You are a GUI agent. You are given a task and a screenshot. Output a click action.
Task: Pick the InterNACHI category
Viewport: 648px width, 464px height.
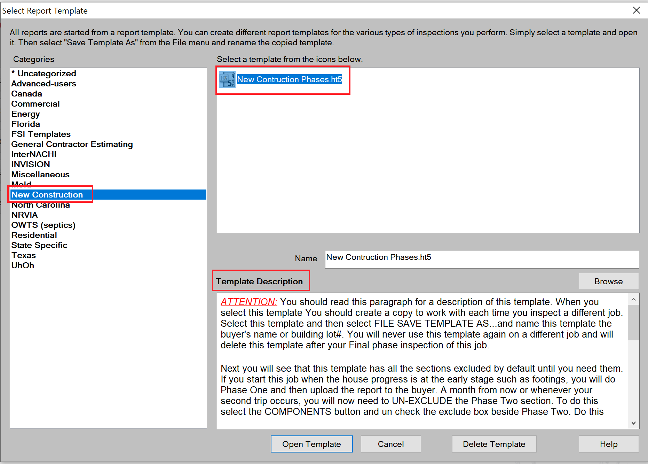point(34,154)
